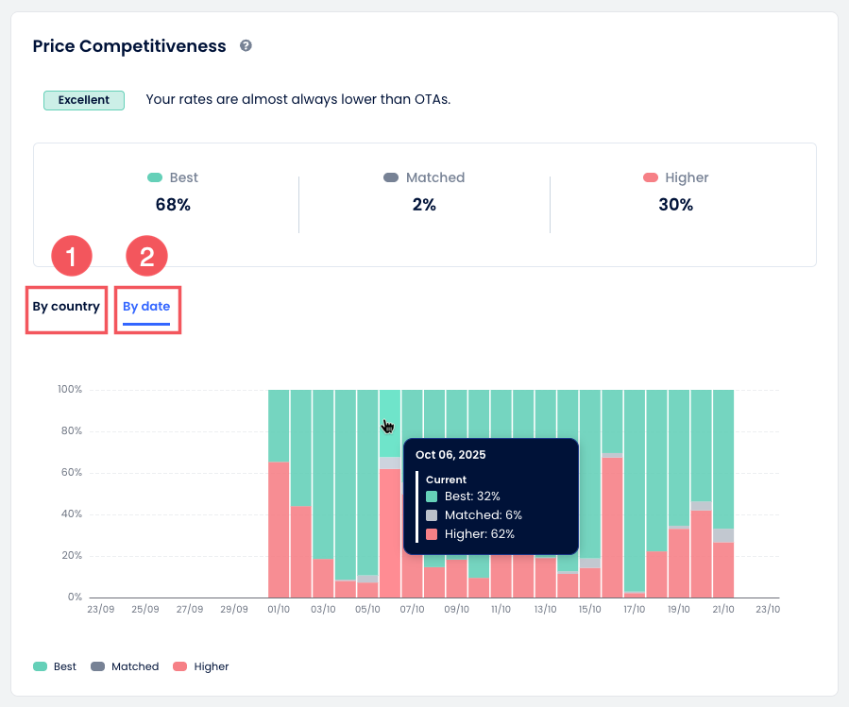The width and height of the screenshot is (849, 707).
Task: Click the highlighted 06/10 bar under the cursor
Action: pyautogui.click(x=390, y=415)
